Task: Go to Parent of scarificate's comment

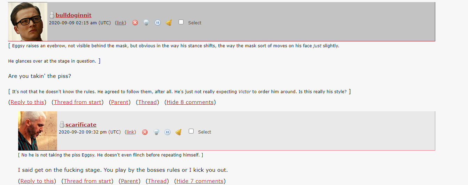Action: (x=129, y=181)
